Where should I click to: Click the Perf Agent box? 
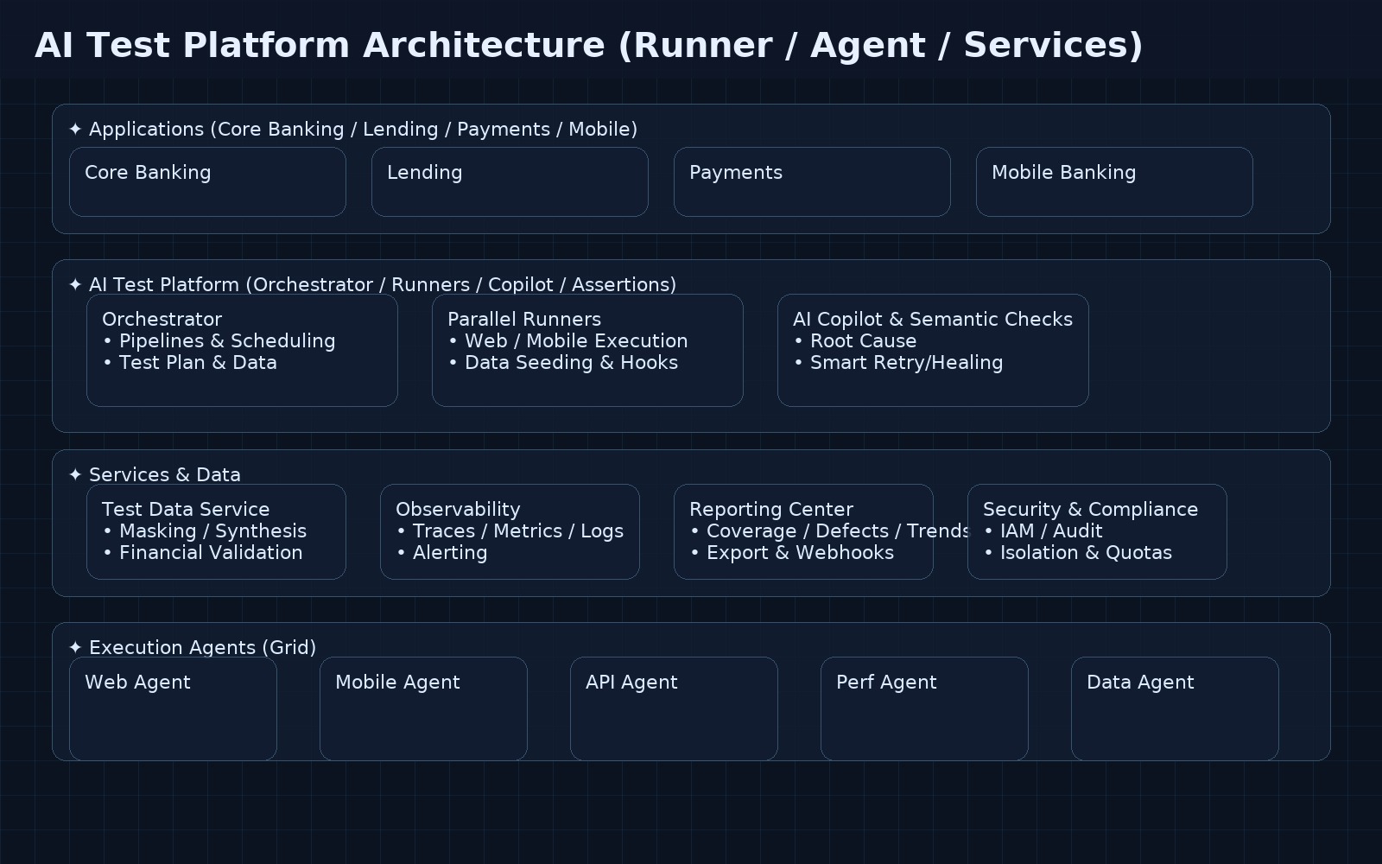tap(924, 708)
